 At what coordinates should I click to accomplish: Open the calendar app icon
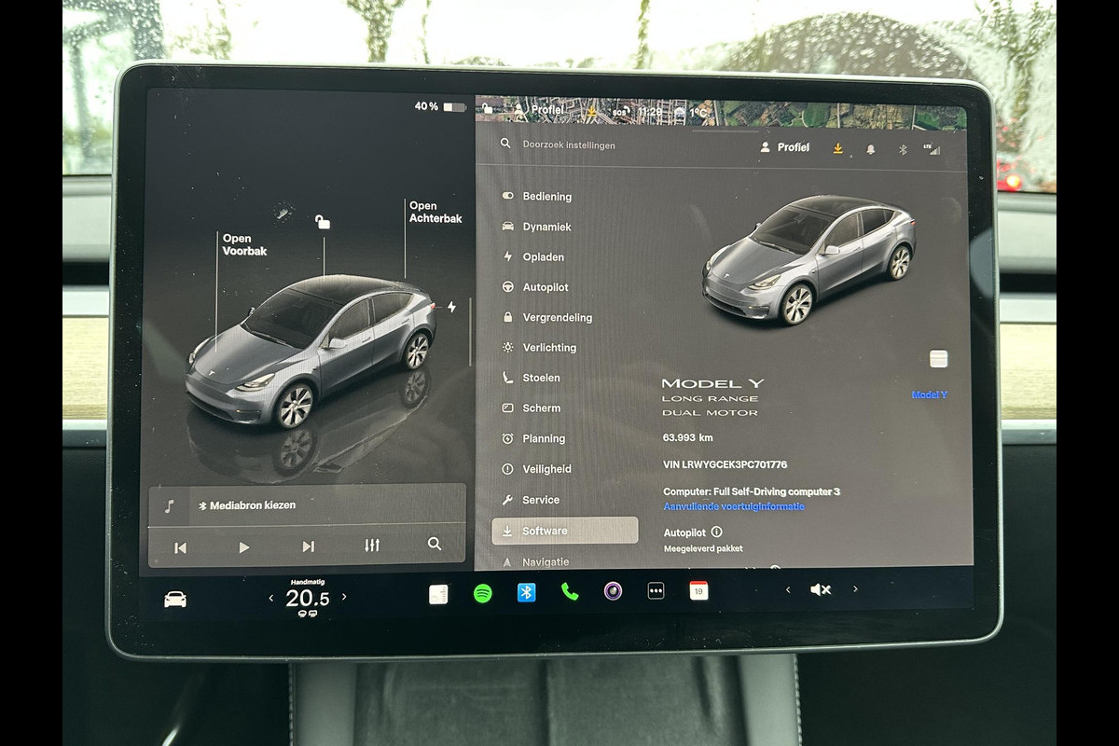698,590
